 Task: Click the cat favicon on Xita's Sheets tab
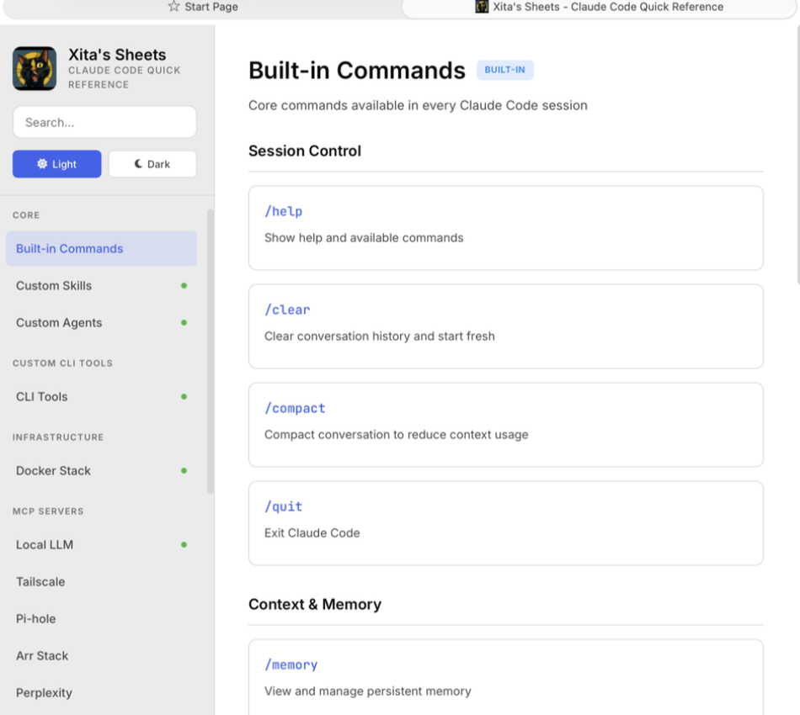[482, 7]
